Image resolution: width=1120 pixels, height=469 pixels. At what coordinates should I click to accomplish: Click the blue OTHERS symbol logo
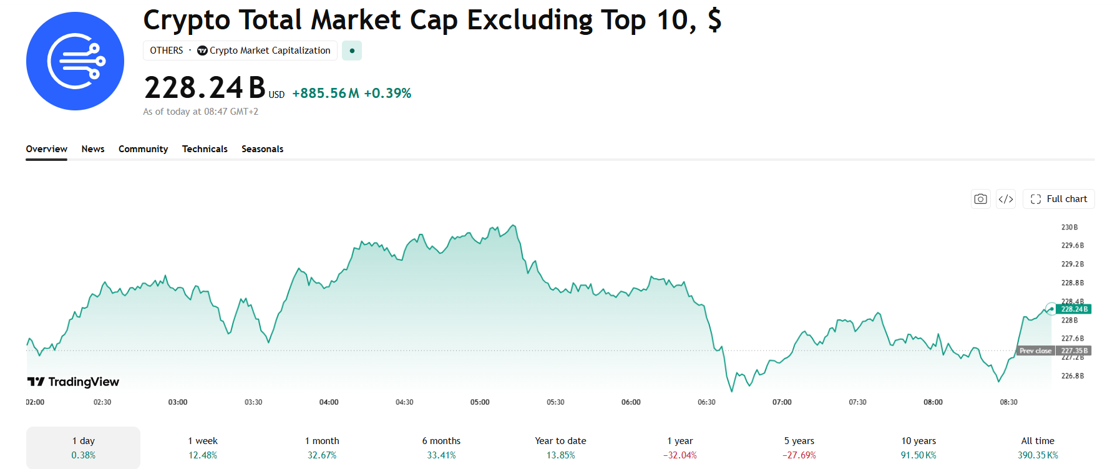pyautogui.click(x=75, y=61)
